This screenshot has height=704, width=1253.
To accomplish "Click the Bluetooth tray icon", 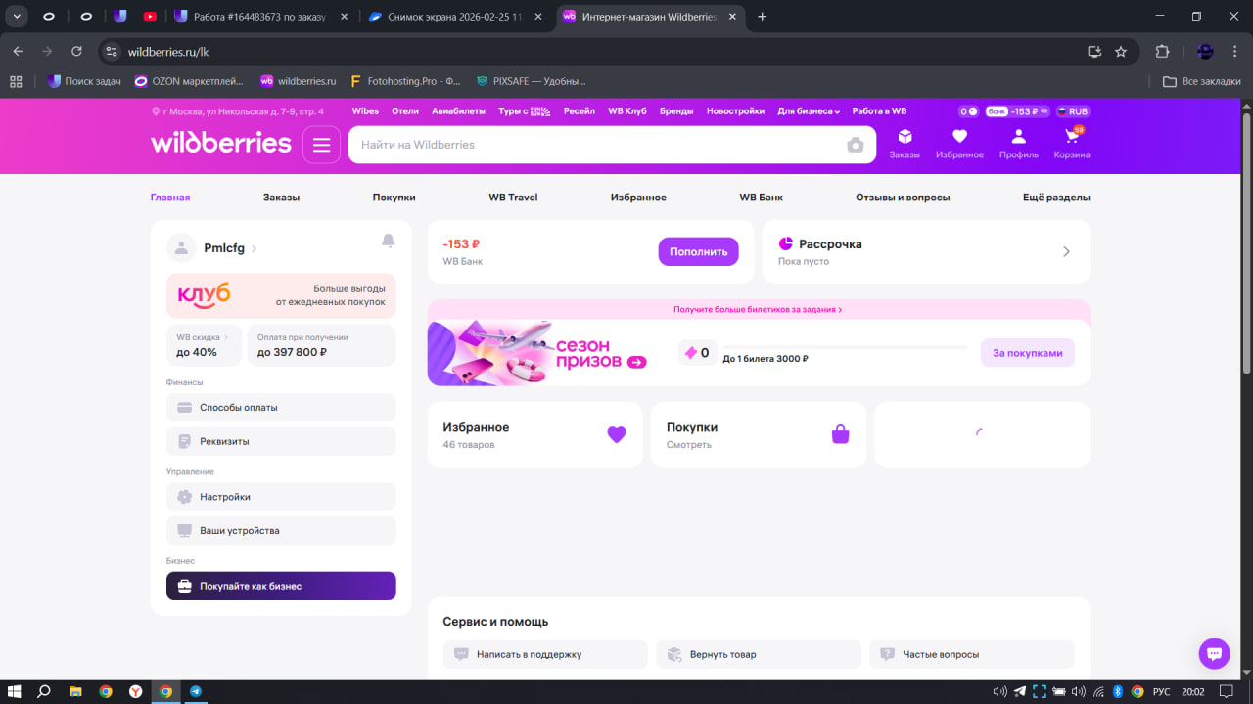I will tap(1118, 691).
